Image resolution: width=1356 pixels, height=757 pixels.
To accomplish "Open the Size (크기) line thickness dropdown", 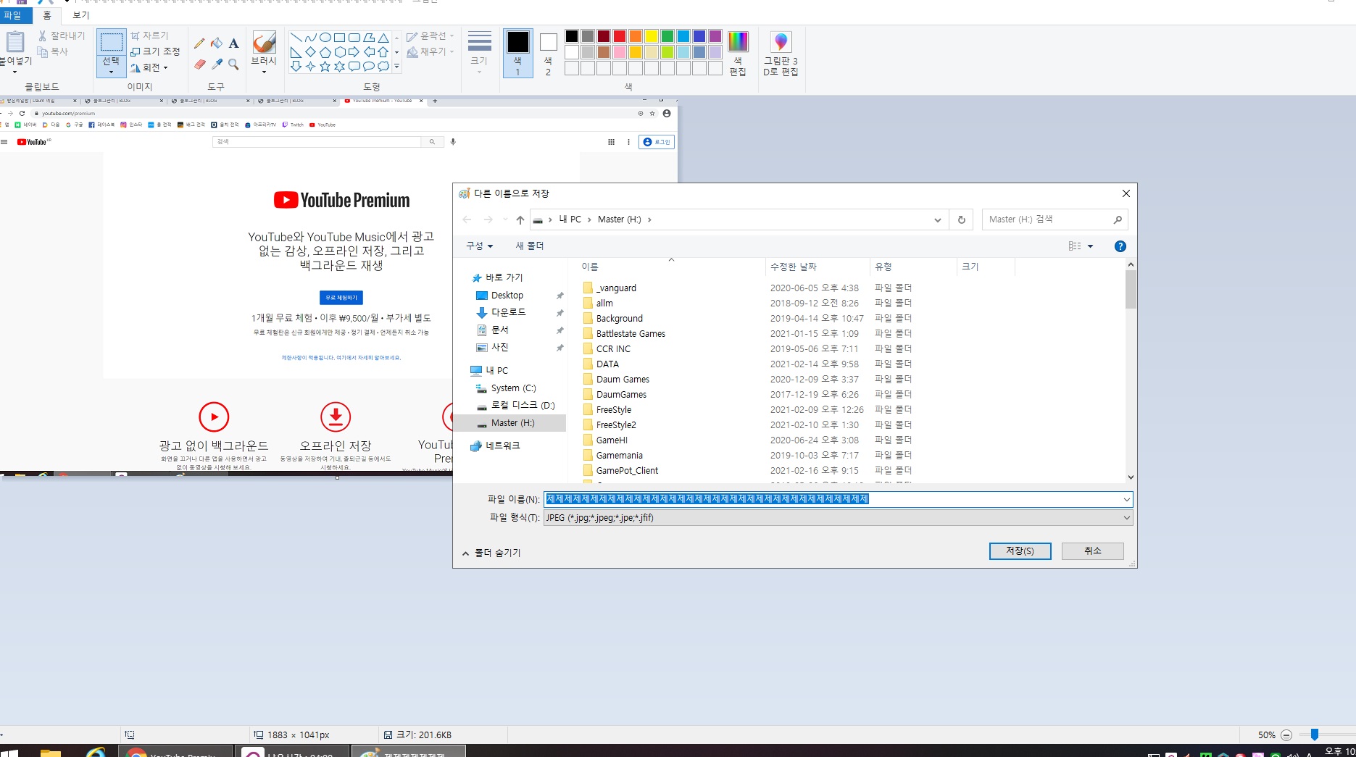I will click(479, 53).
